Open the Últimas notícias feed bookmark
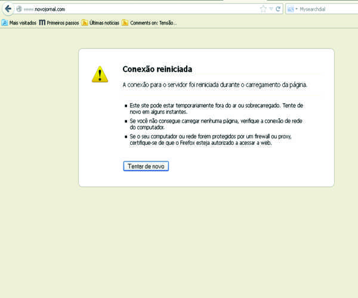The image size is (358, 298). (x=100, y=23)
